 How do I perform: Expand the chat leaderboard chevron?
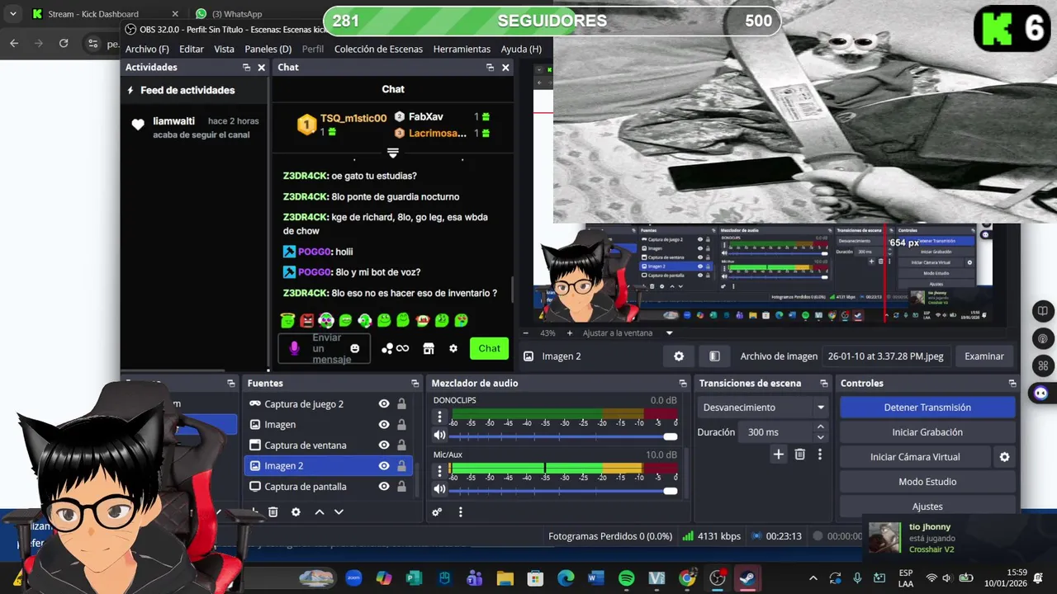click(393, 153)
